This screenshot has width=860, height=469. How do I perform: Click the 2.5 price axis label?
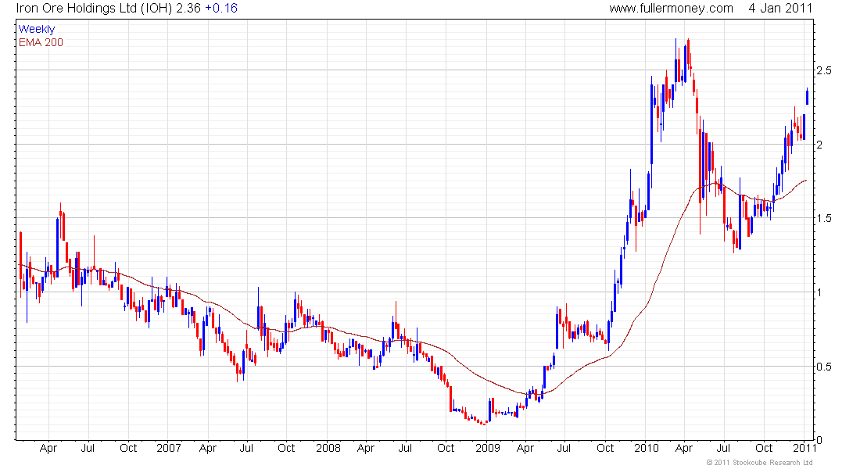click(824, 71)
